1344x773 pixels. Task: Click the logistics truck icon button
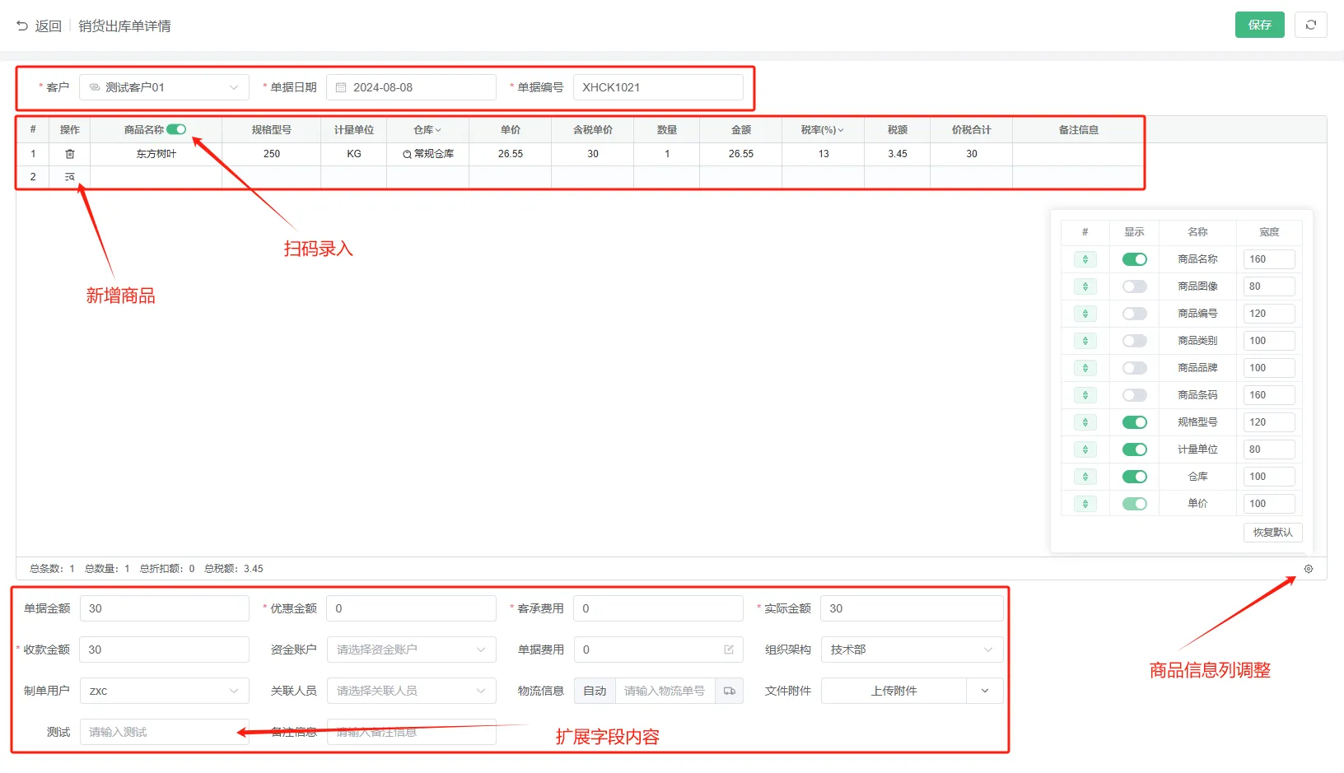[729, 691]
